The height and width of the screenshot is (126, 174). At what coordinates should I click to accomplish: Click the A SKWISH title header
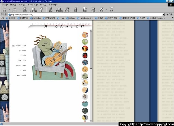click(x=64, y=26)
